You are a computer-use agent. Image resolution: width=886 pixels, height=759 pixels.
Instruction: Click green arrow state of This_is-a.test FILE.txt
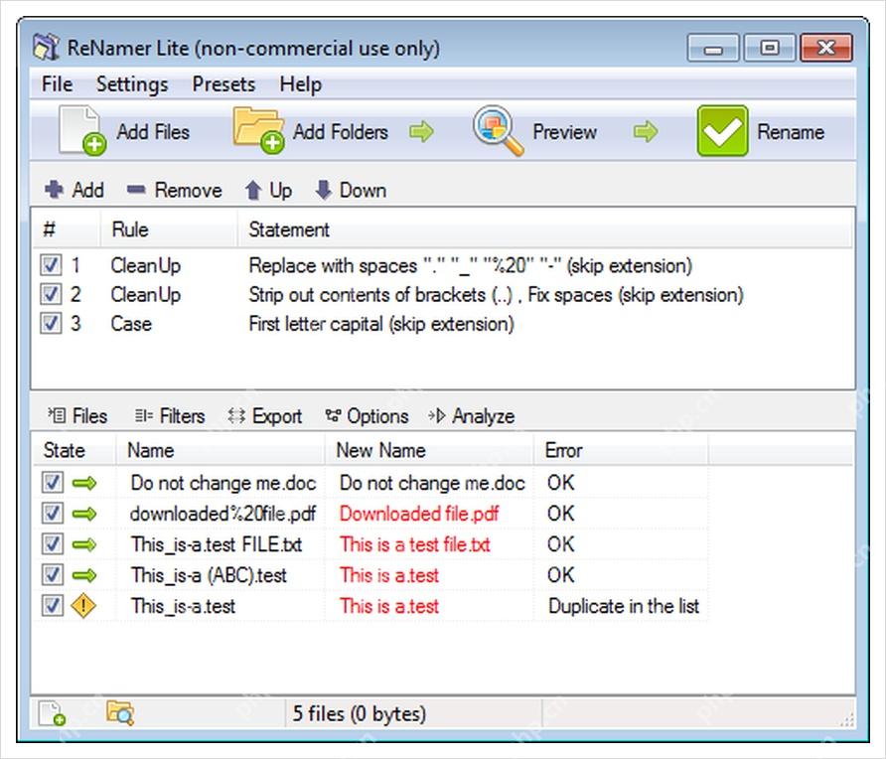pyautogui.click(x=84, y=544)
